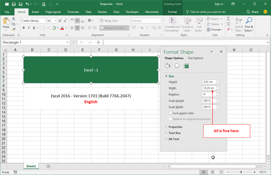Click the Increase Indent icon
Screen dimensions: 271x175
95,28
